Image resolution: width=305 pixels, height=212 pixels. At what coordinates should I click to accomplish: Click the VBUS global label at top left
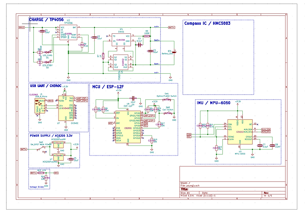click(x=22, y=27)
